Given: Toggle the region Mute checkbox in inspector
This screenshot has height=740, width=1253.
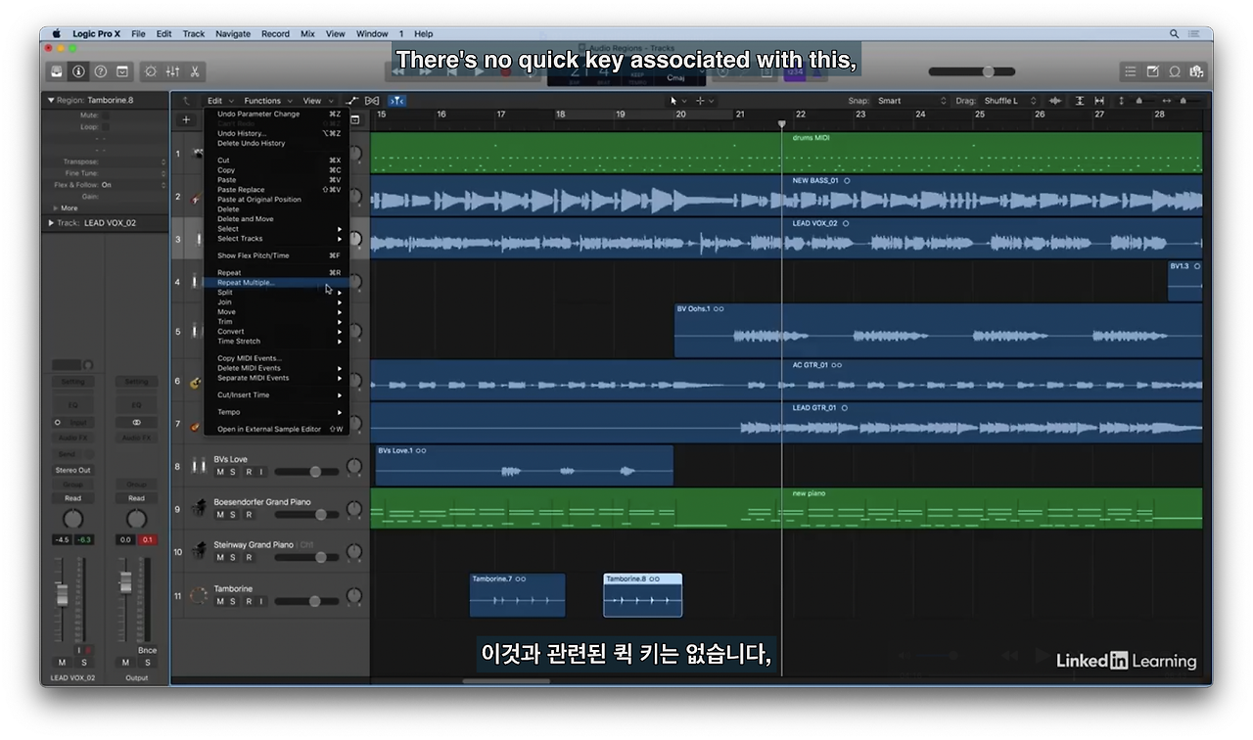Looking at the screenshot, I should (x=105, y=116).
